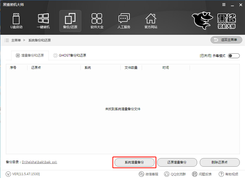This screenshot has height=178, width=245.
Task: Open the QQ交流群 status bar icon
Action: tap(167, 174)
